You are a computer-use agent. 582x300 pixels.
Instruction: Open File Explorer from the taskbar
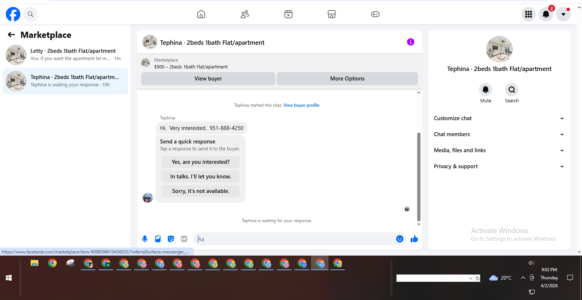[35, 263]
